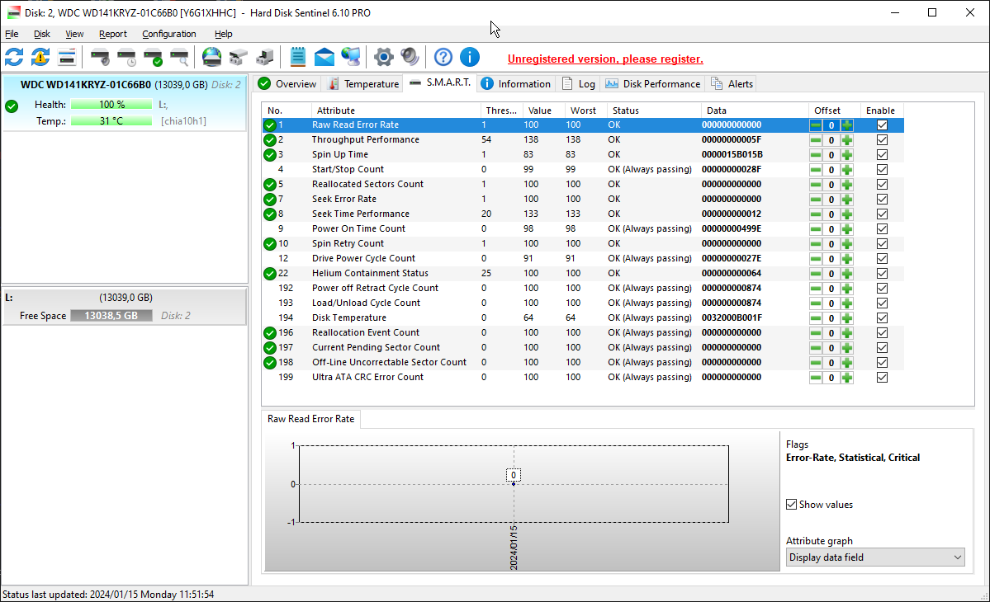Click the blue Refresh arrows toolbar icon
The image size is (990, 602).
point(14,58)
